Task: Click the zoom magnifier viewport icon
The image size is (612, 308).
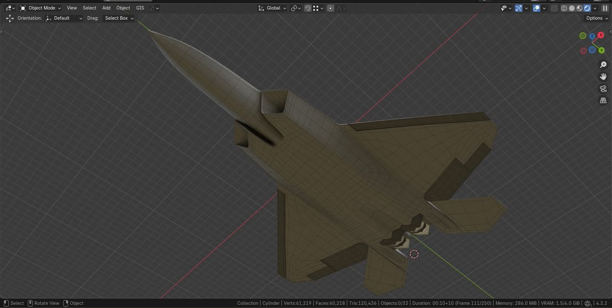Action: point(603,65)
